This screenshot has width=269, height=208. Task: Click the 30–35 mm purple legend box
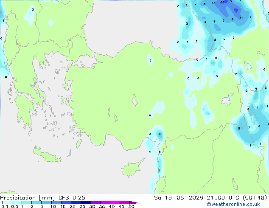click(x=95, y=202)
